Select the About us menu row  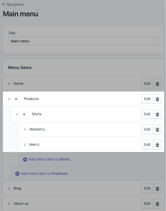point(83,204)
